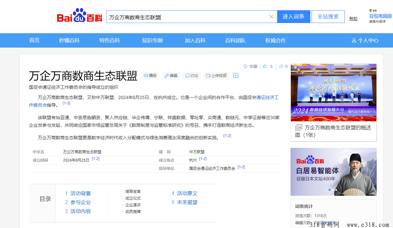This screenshot has height=228, width=393.
Task: Jump to section 4 活动意义
Action: point(185,194)
